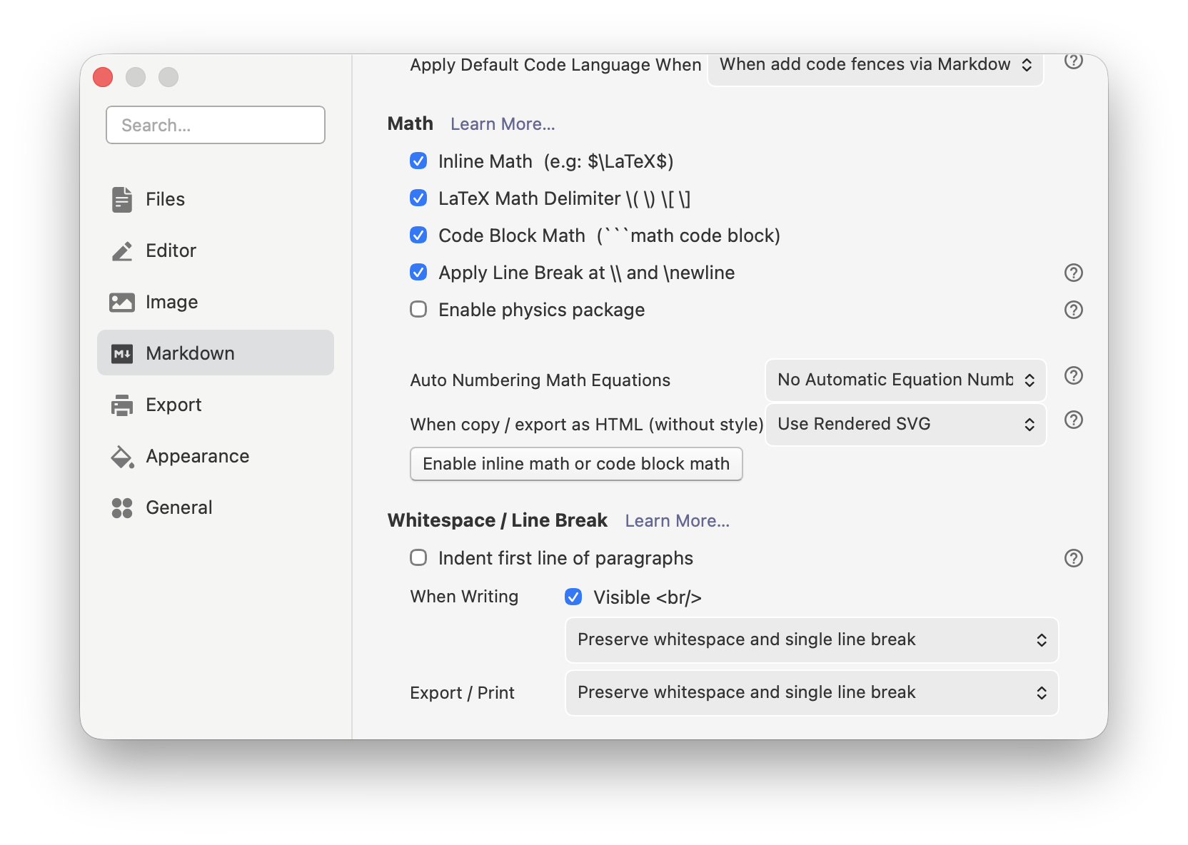This screenshot has width=1188, height=845.
Task: Toggle Indent first line of paragraphs
Action: (x=418, y=558)
